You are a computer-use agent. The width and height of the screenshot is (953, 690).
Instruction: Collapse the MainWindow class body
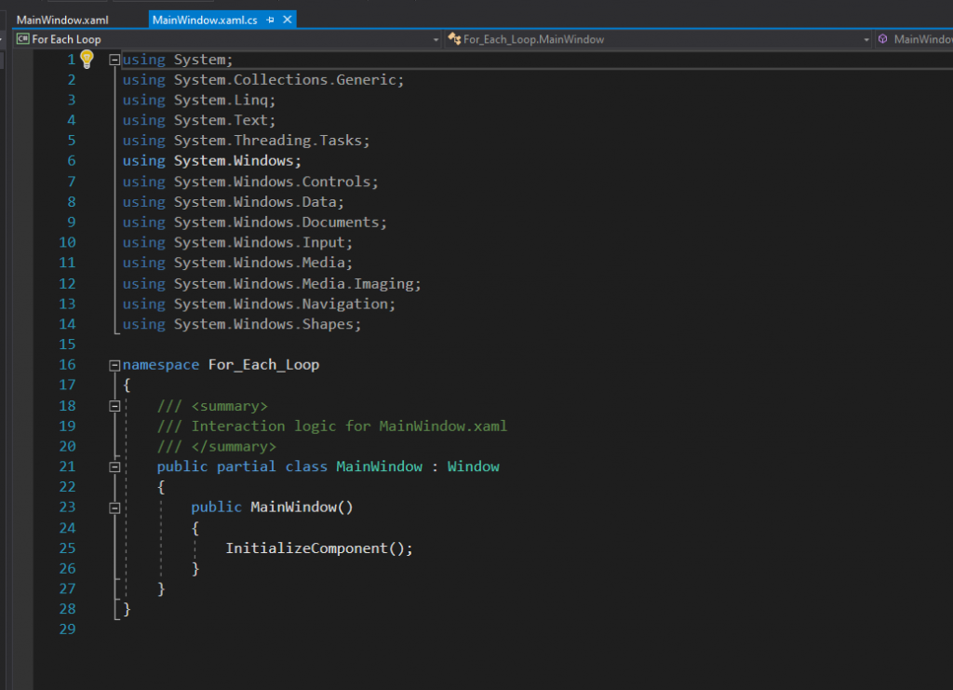[x=115, y=466]
